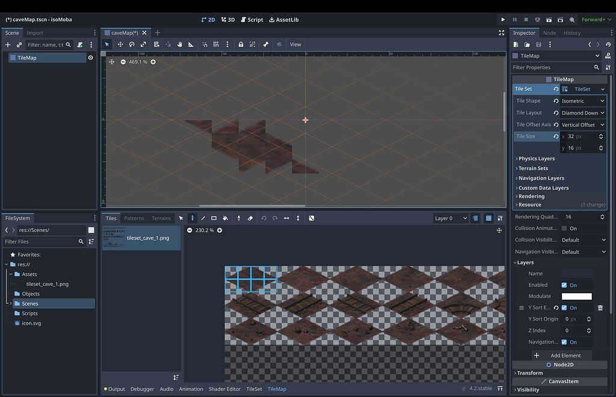
Task: Select the tile Eraser in the TileMap toolbar
Action: pyautogui.click(x=249, y=218)
